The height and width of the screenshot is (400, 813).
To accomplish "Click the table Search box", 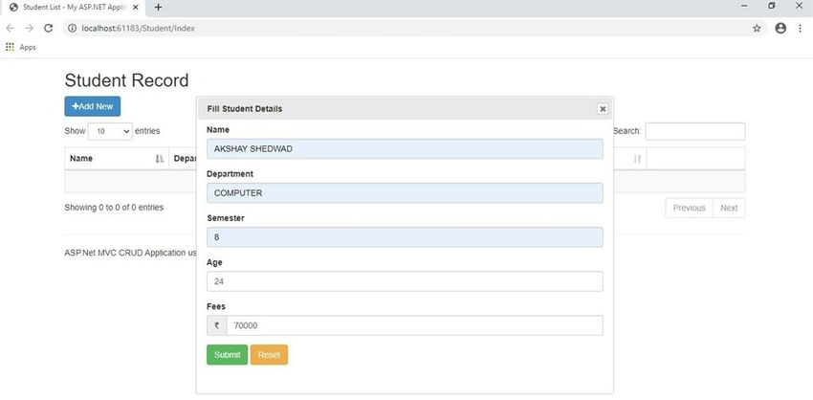I will tap(694, 131).
